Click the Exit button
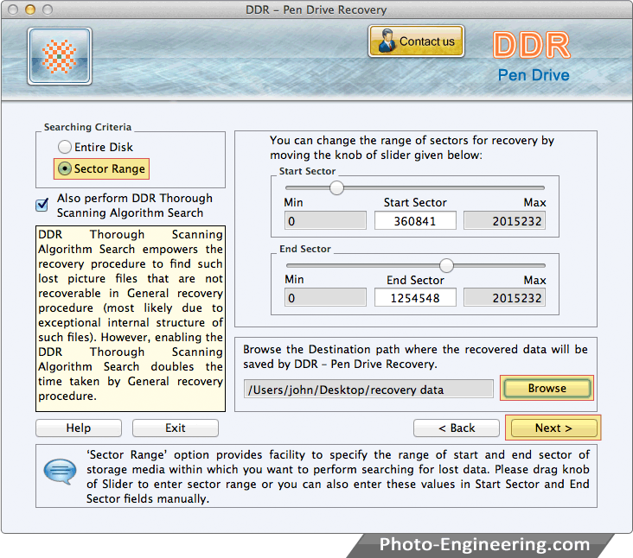 [x=176, y=428]
